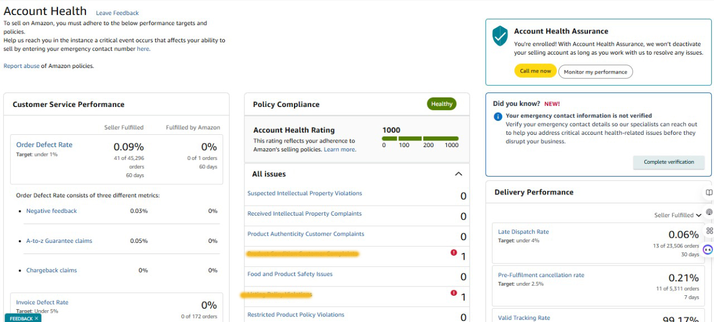Click the podcast-style icon in right sidebar
Screen dimensions: 714x322
click(x=709, y=212)
